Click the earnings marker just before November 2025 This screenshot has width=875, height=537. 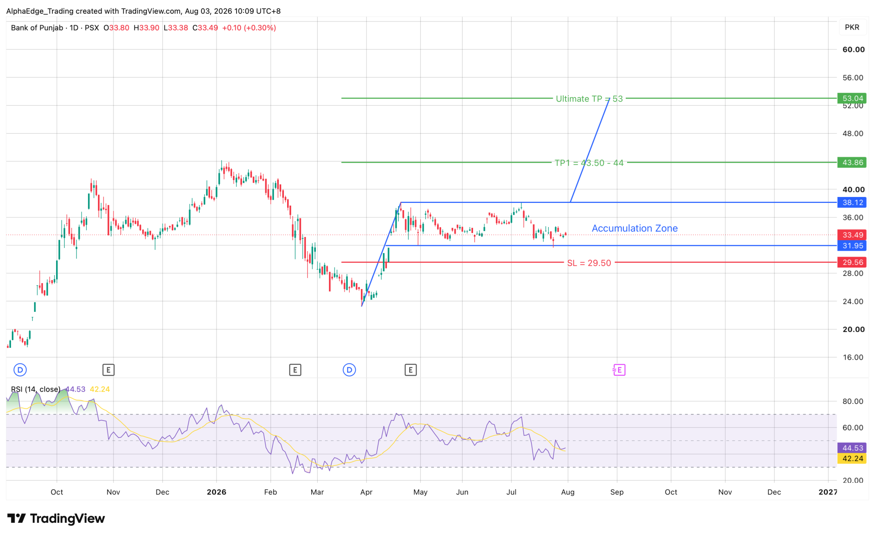pyautogui.click(x=108, y=370)
